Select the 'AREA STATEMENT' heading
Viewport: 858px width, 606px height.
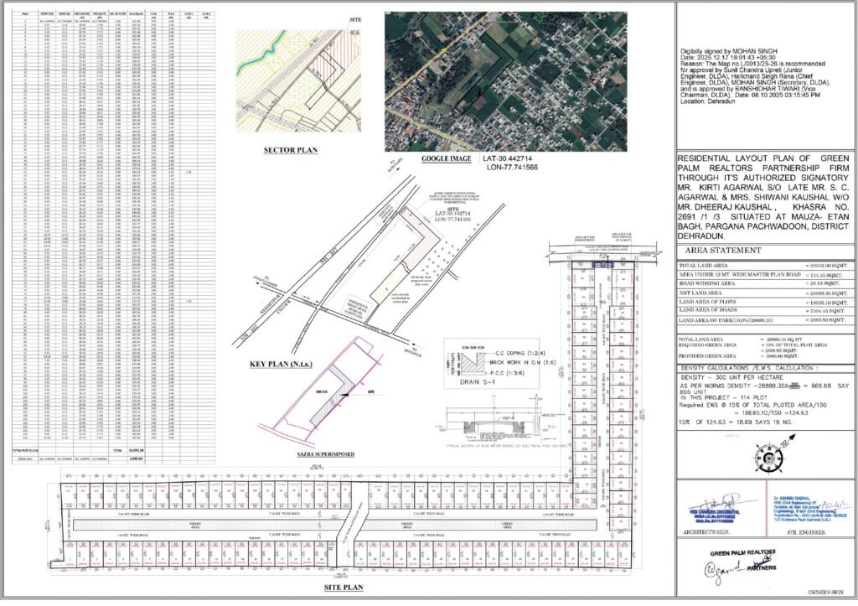tap(723, 250)
